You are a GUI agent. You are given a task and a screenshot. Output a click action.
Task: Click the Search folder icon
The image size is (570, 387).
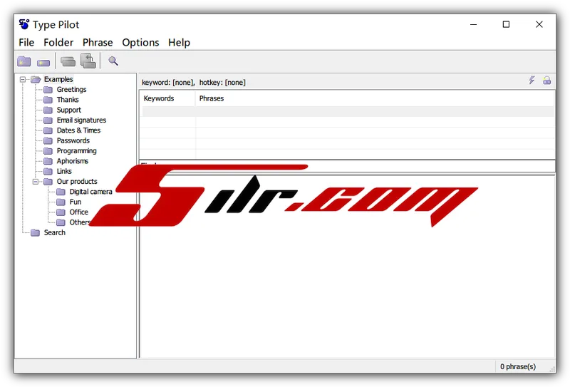[35, 233]
